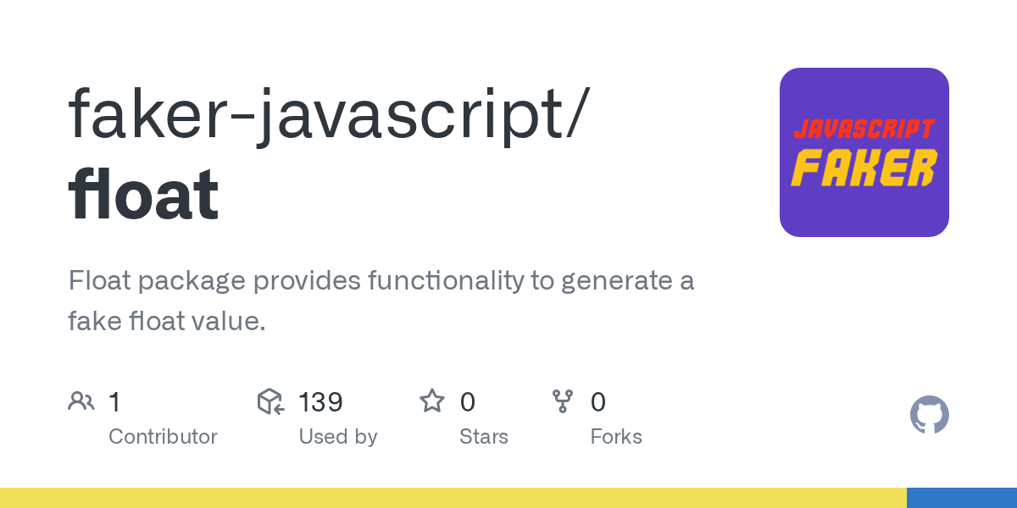Image resolution: width=1017 pixels, height=508 pixels.
Task: Open the bold float repository name
Action: (143, 196)
